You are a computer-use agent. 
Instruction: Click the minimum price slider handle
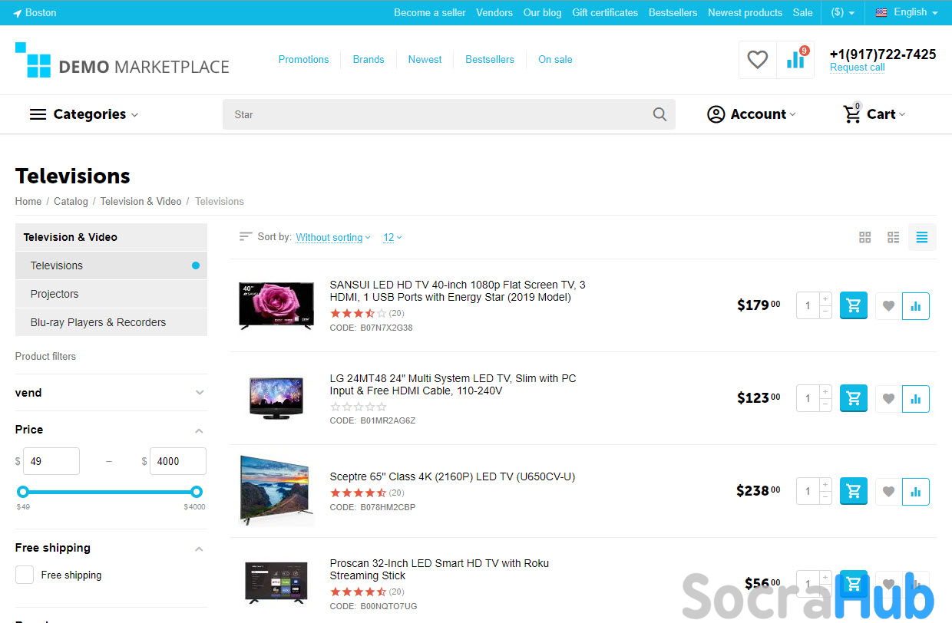(x=23, y=492)
